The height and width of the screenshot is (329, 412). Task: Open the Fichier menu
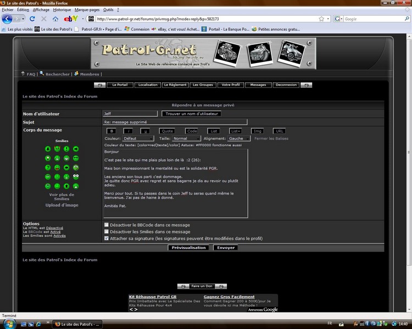click(8, 10)
